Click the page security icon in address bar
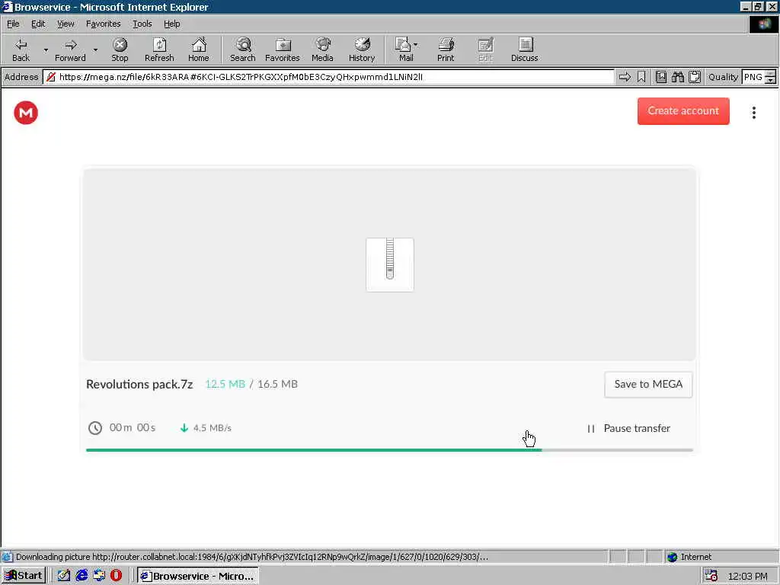Screen dimensions: 780x585 click(x=51, y=77)
